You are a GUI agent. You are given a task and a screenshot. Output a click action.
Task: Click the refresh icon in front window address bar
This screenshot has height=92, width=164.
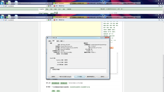point(50,17)
